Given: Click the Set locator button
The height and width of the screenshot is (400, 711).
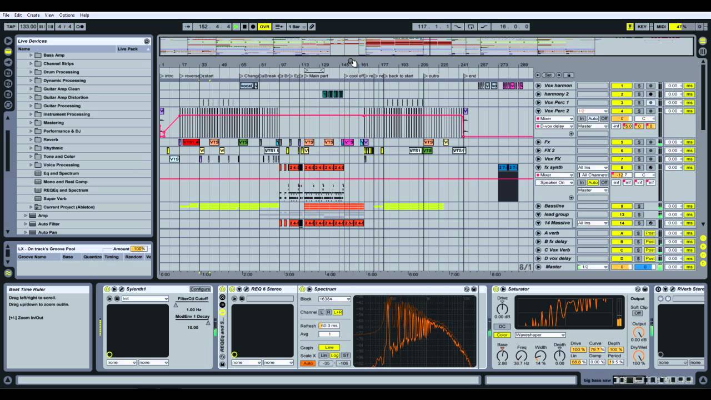Looking at the screenshot, I should click(x=548, y=75).
